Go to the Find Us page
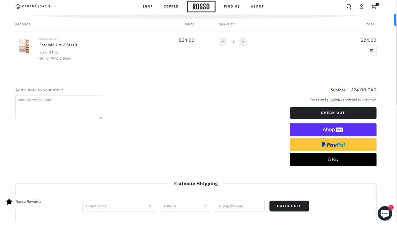Screen dimensions: 397x236 pos(232,7)
